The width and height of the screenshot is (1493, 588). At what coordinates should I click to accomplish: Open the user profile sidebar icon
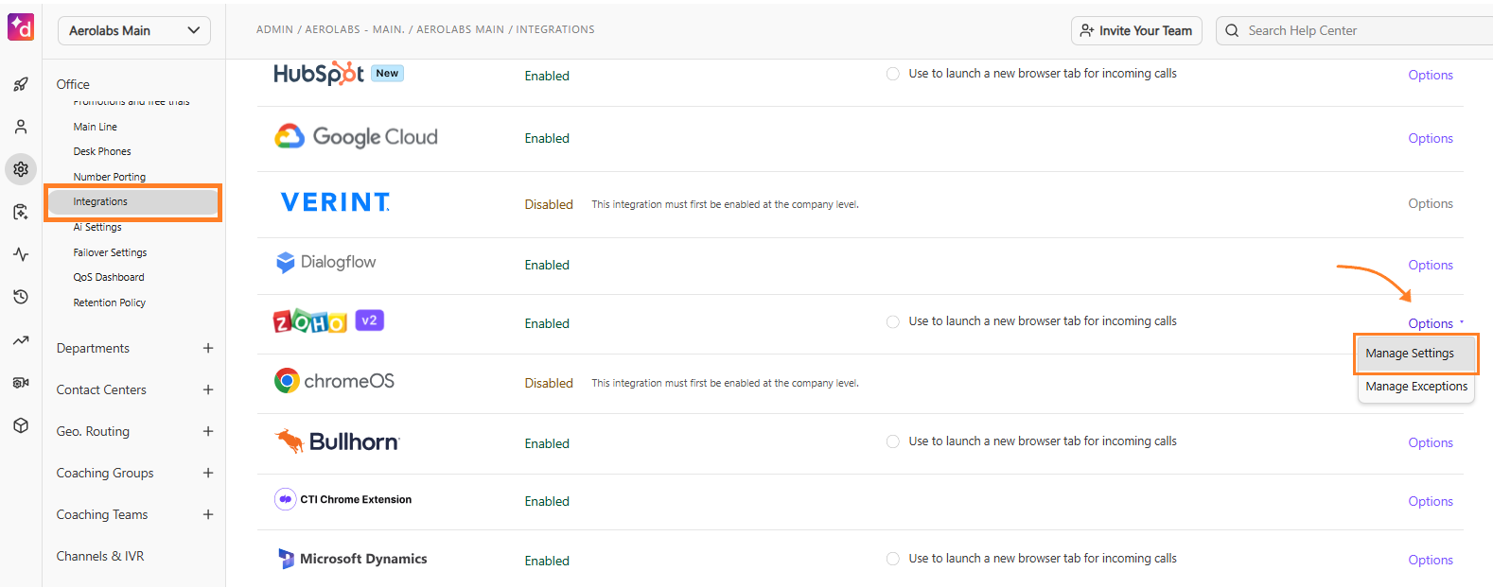tap(21, 127)
